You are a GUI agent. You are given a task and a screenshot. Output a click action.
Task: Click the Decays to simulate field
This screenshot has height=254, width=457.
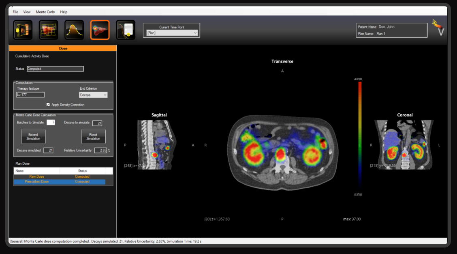click(x=97, y=123)
